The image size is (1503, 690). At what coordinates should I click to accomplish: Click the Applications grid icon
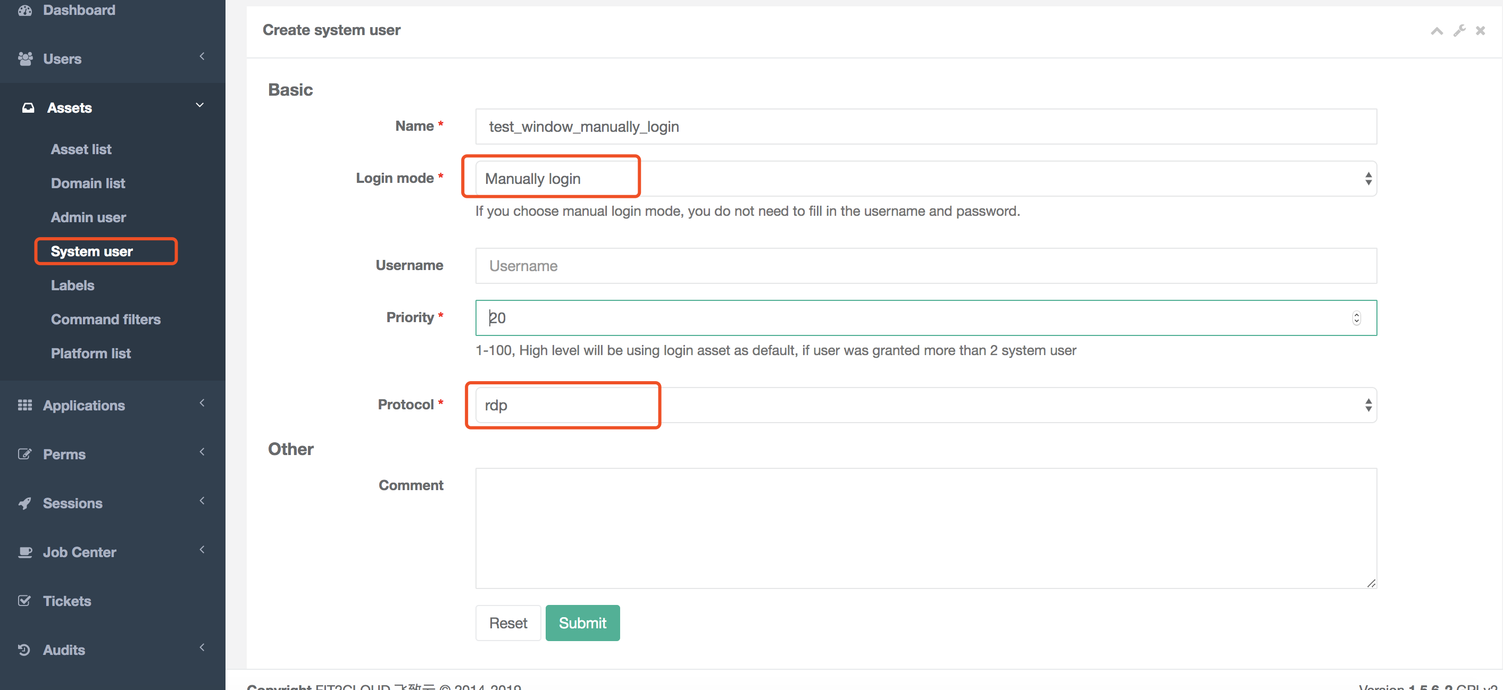click(x=25, y=405)
